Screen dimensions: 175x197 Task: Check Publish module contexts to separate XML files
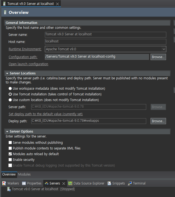point(10,148)
